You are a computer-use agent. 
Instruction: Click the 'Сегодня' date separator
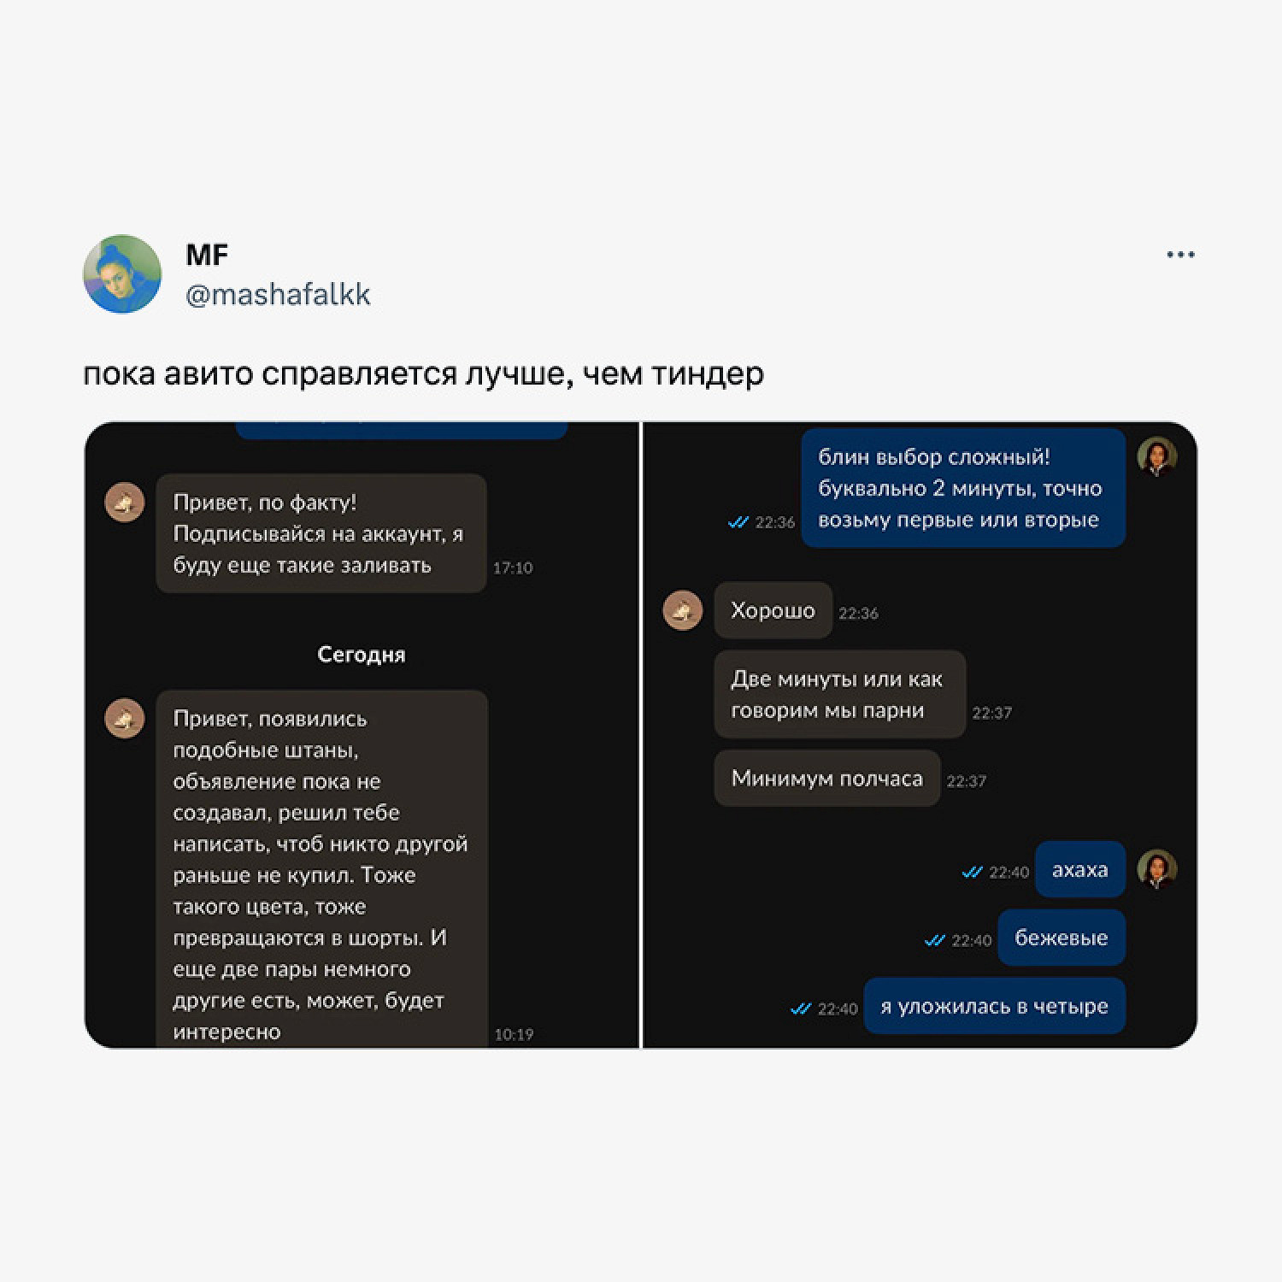tap(362, 655)
